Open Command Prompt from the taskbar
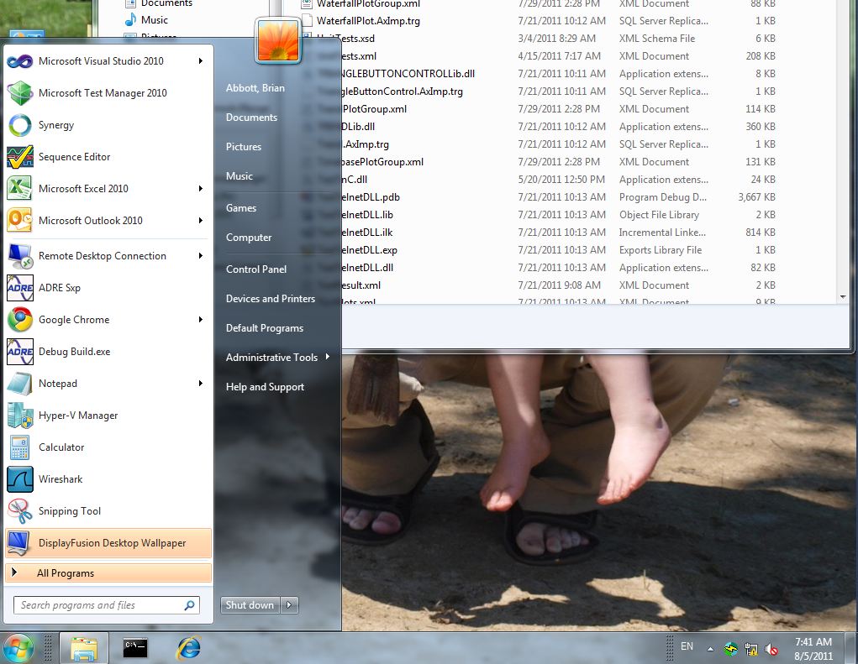 click(134, 647)
